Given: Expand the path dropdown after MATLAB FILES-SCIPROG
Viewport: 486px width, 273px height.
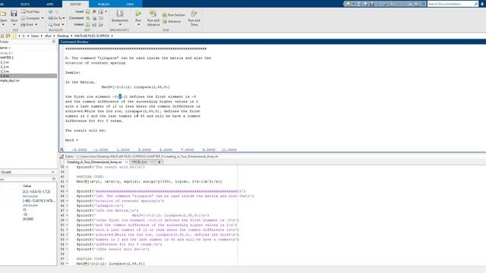Looking at the screenshot, I should tap(112, 36).
